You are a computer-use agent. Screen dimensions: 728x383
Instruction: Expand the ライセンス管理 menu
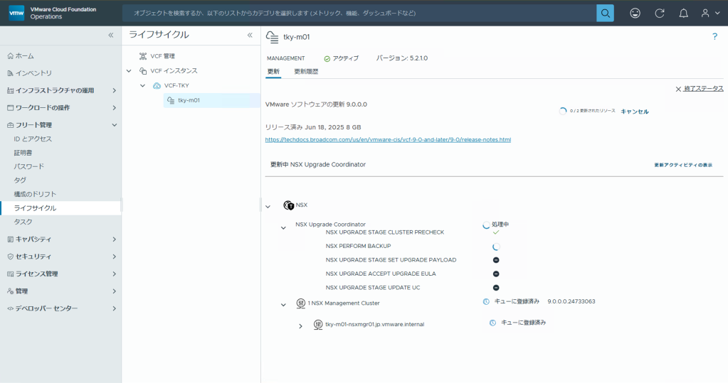tap(114, 274)
